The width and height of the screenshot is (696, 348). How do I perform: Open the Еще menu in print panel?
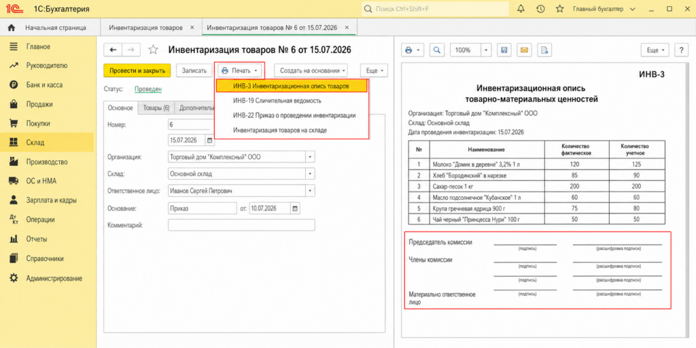tap(655, 50)
